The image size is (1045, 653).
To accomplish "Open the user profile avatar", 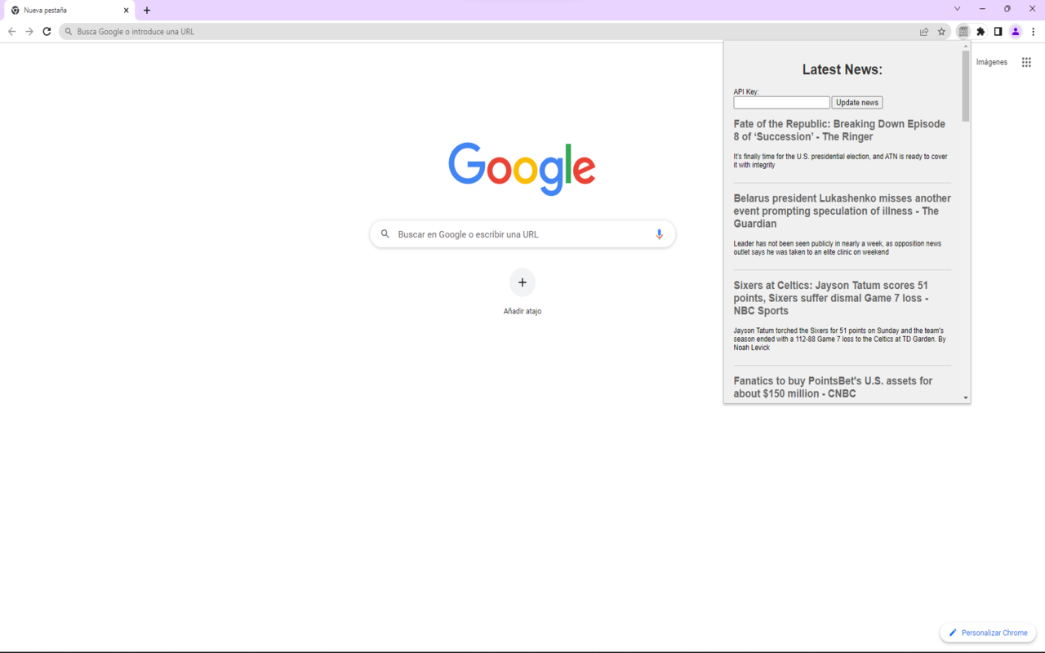I will [1016, 32].
